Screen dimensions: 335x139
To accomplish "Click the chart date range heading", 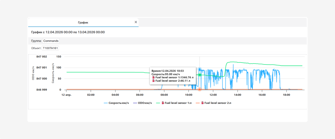I will (68, 32).
